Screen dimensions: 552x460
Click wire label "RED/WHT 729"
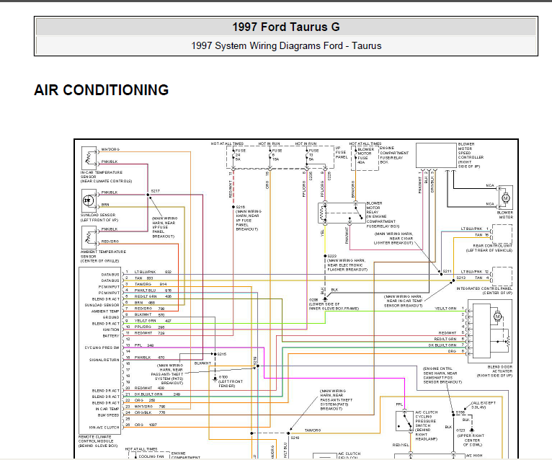pos(149,333)
